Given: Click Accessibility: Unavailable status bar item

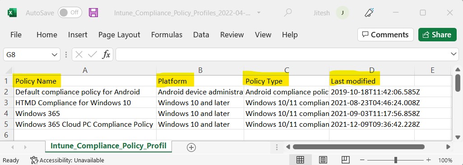Looking at the screenshot, I should pyautogui.click(x=67, y=161).
